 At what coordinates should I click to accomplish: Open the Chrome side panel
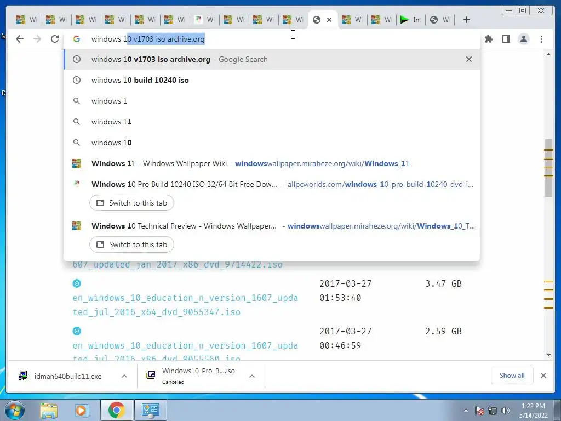506,39
